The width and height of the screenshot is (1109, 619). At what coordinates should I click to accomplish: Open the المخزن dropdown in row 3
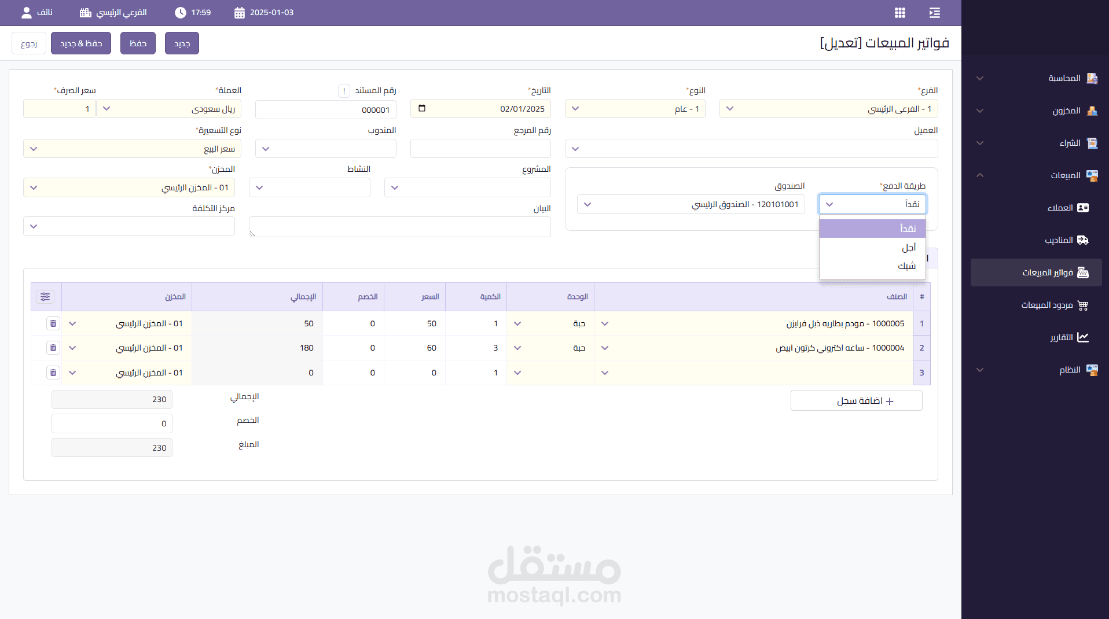pos(127,373)
